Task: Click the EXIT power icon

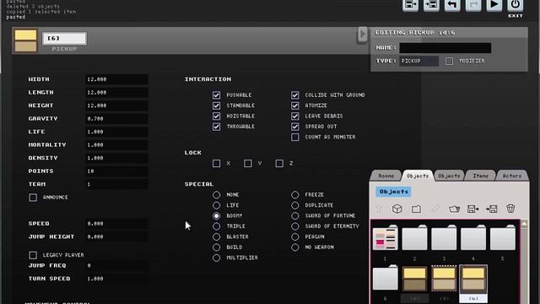Action: pos(516,5)
